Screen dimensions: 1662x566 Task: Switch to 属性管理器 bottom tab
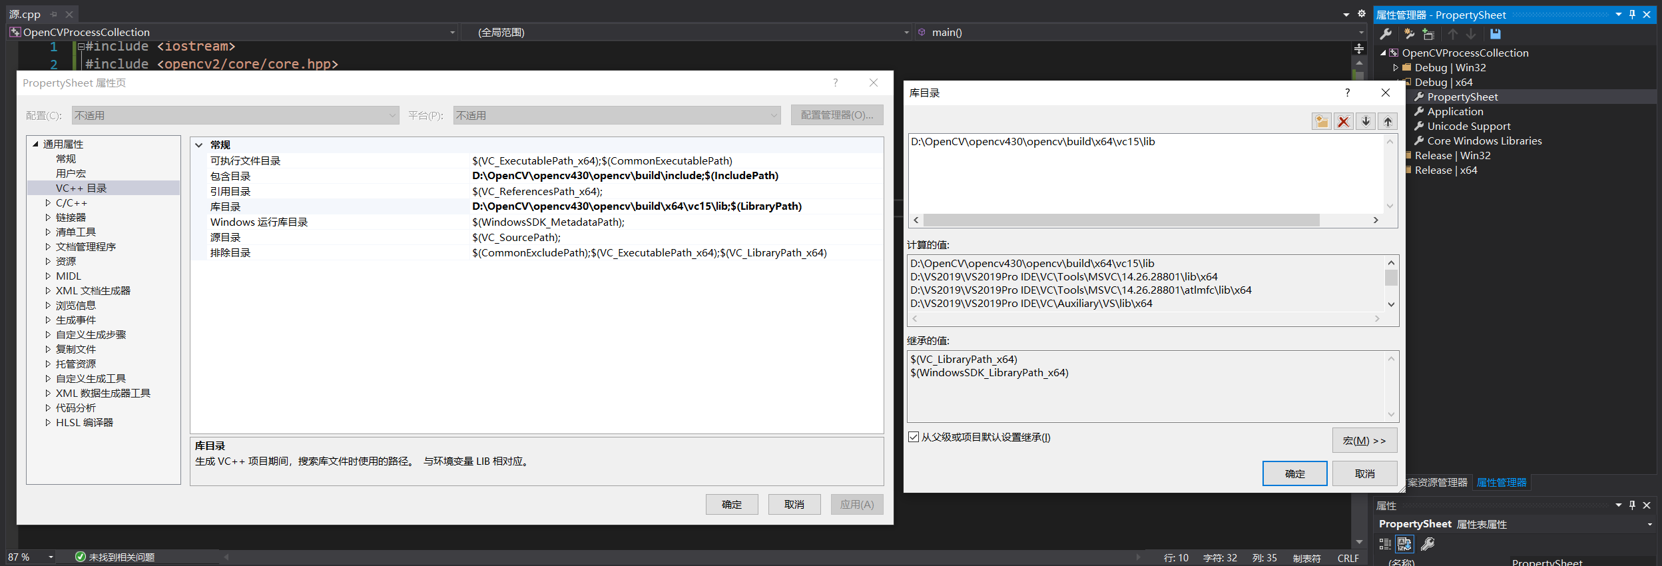(x=1502, y=482)
